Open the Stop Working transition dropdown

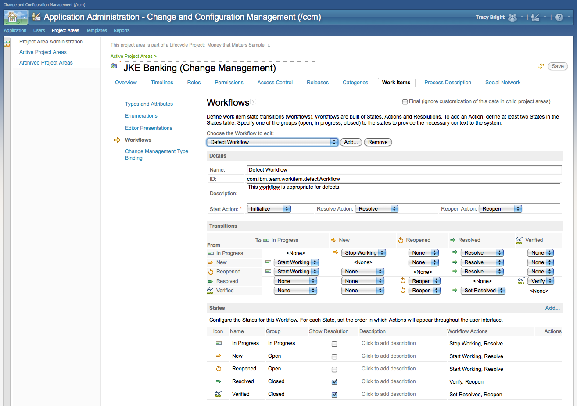pos(364,253)
